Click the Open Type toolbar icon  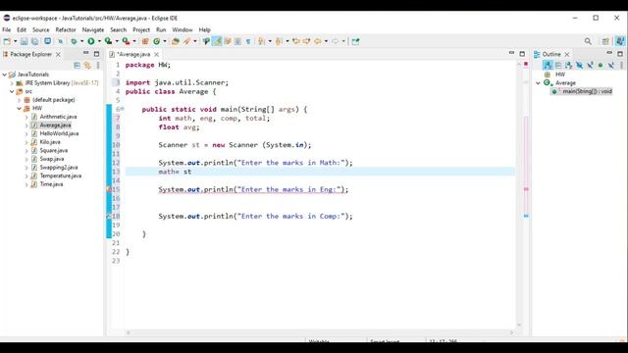[x=176, y=41]
